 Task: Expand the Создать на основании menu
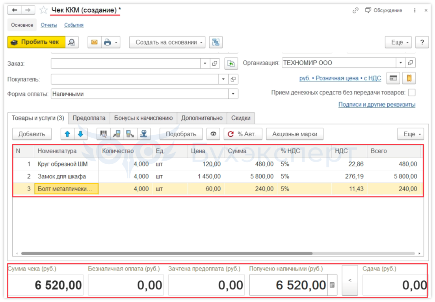click(167, 42)
